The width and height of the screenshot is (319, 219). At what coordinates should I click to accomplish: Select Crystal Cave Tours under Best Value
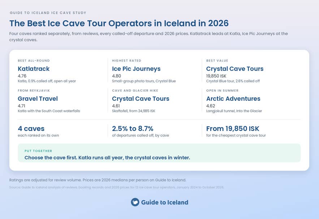(235, 69)
